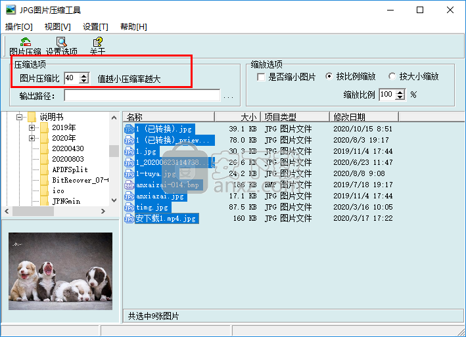The image size is (466, 337).
Task: Decrease 缩放比例 with the down arrow
Action: [400, 97]
